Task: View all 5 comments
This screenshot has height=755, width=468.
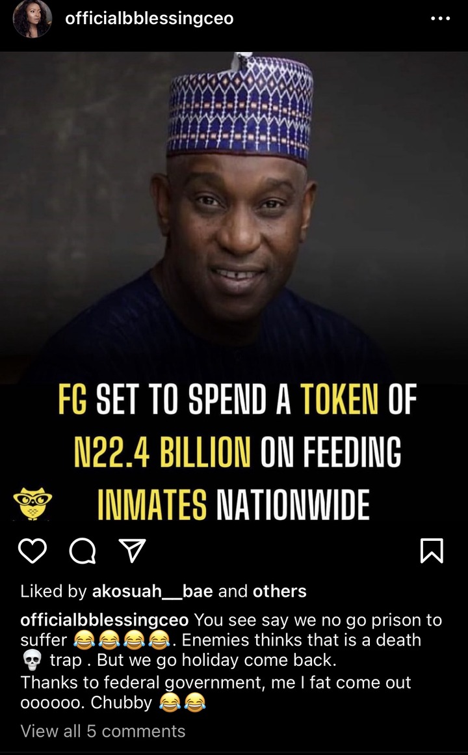Action: pos(103,731)
